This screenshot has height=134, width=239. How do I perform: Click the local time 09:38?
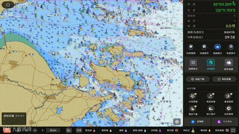[230, 37]
